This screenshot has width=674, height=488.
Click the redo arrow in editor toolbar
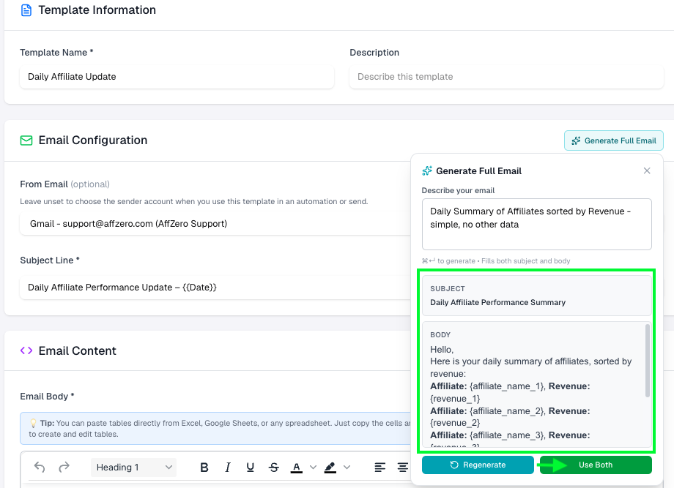click(64, 467)
